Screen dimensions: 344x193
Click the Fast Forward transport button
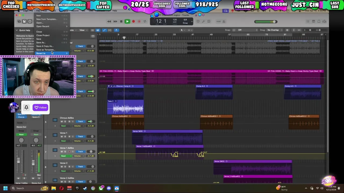click(115, 21)
